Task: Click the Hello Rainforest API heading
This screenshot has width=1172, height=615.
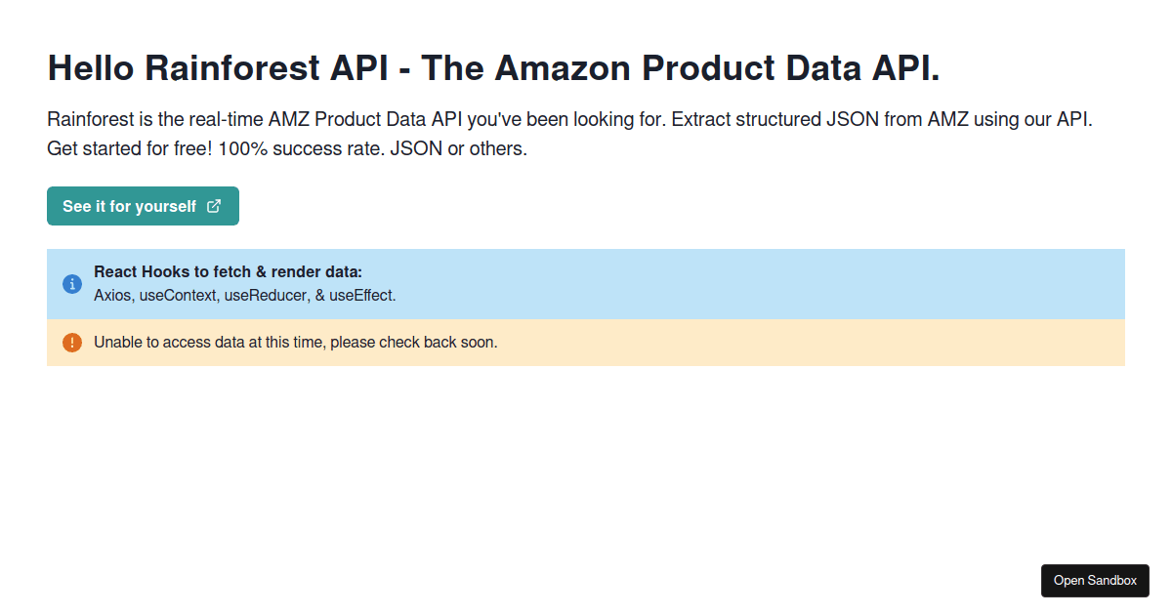Action: [493, 68]
